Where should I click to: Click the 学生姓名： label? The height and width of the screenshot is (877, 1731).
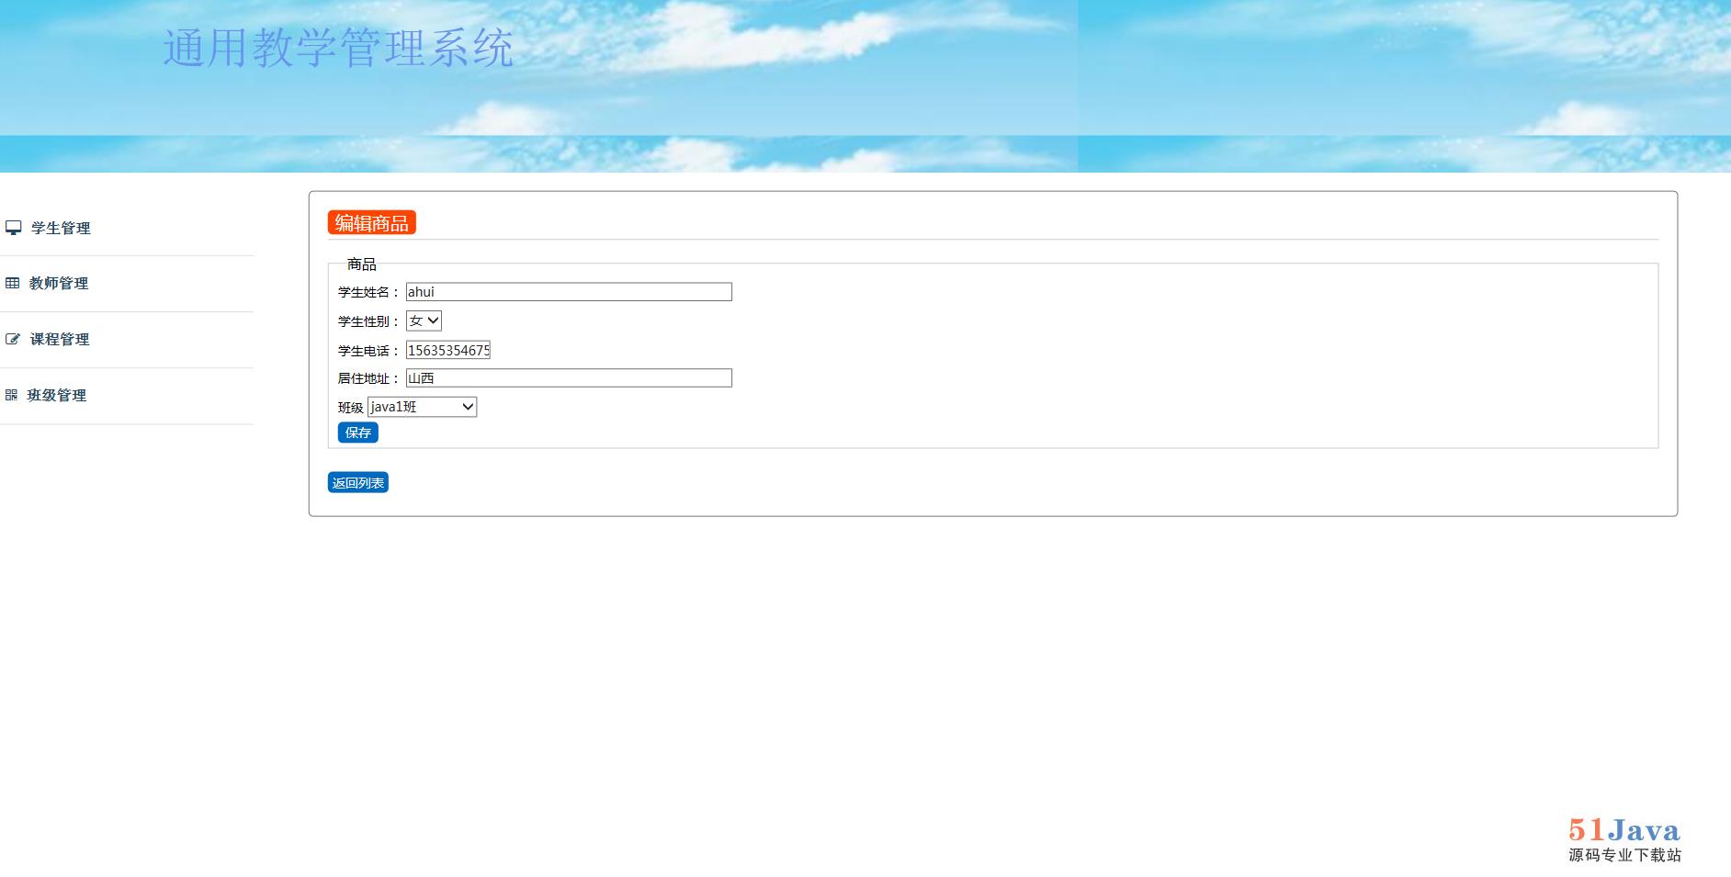click(369, 292)
